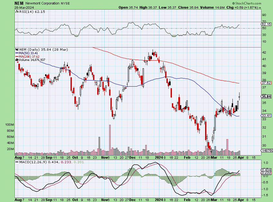
Task: Click the 28-Mar-2024 date in the header
Action: tap(24, 8)
